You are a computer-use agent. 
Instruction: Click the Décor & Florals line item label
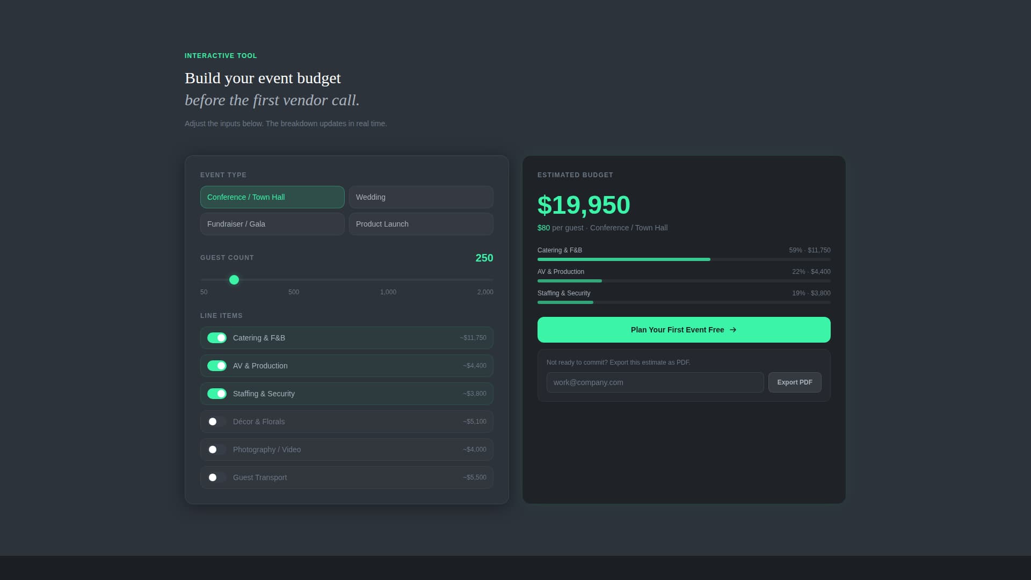pyautogui.click(x=259, y=422)
